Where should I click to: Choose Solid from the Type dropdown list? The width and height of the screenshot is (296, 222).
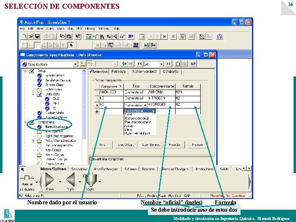140,115
